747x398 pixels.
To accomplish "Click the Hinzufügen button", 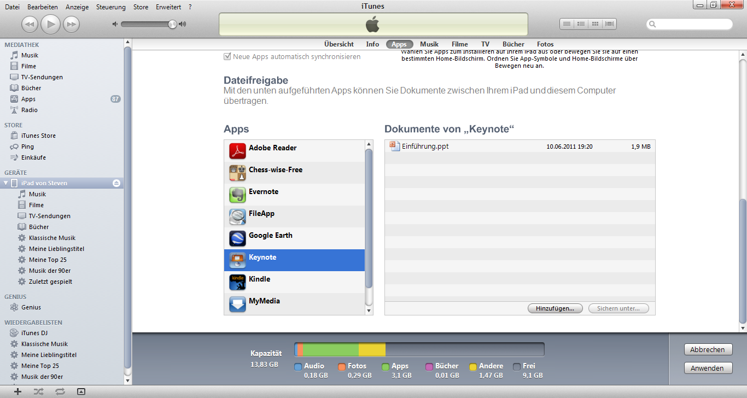I will tap(555, 308).
